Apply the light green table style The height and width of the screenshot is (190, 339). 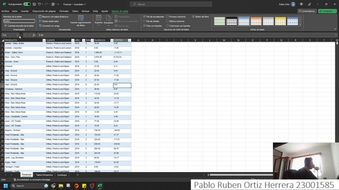pyautogui.click(x=219, y=21)
